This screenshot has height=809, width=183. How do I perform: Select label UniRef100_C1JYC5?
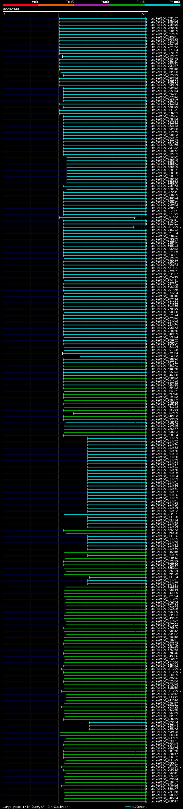coord(164,460)
